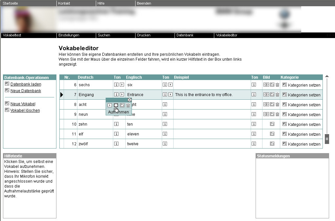
Task: Toggle image preview for row 8 acht
Action: click(266, 105)
